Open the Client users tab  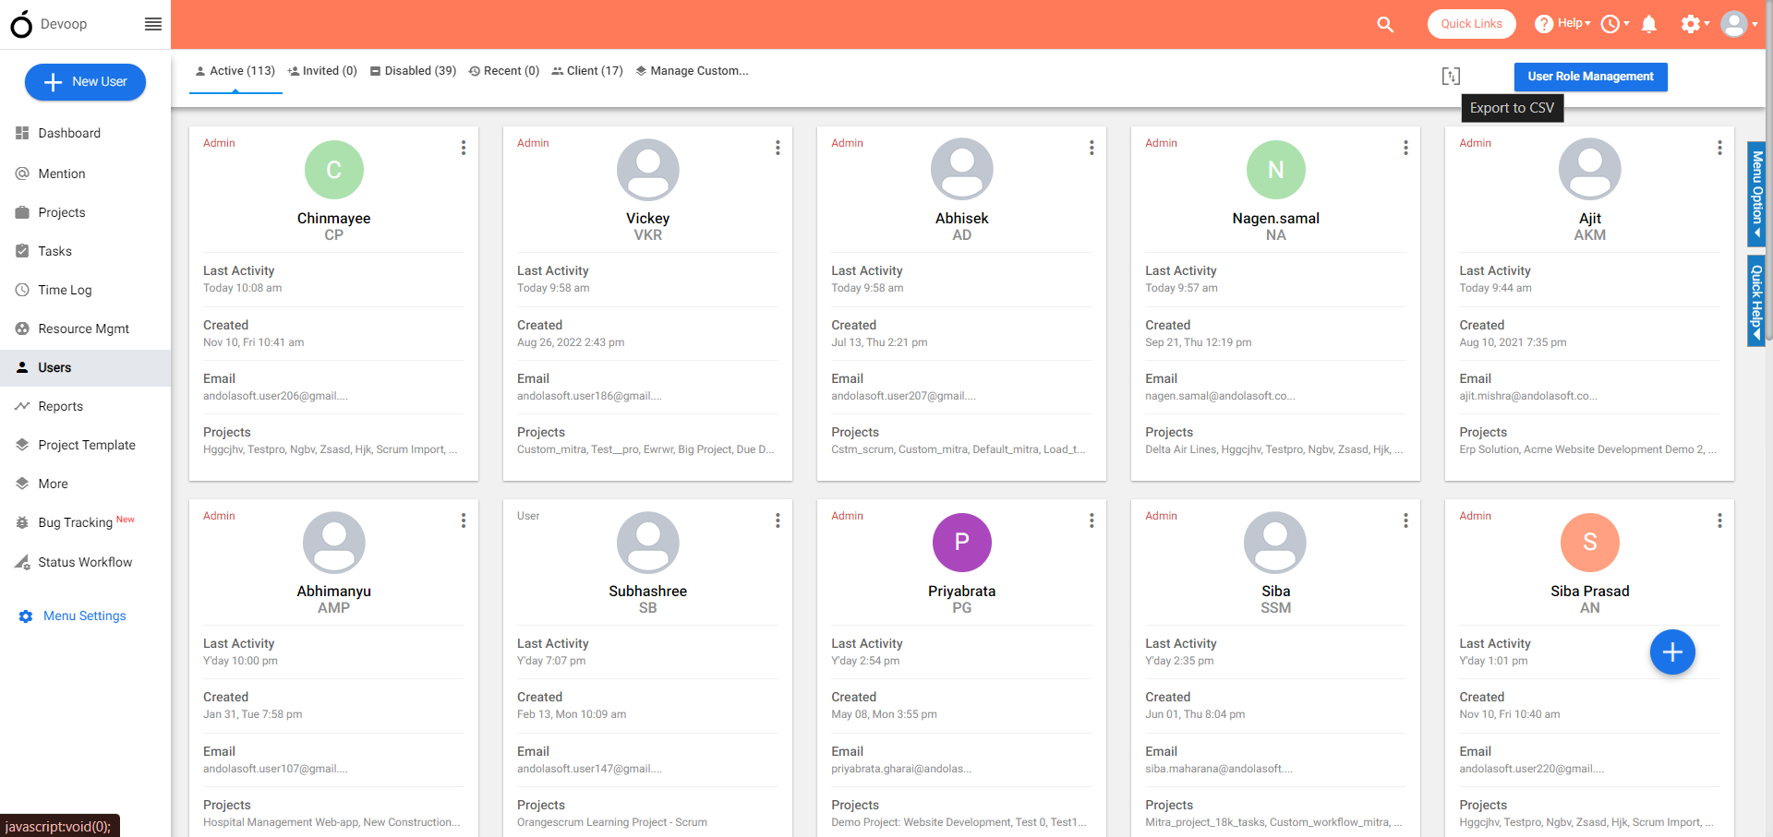(586, 70)
